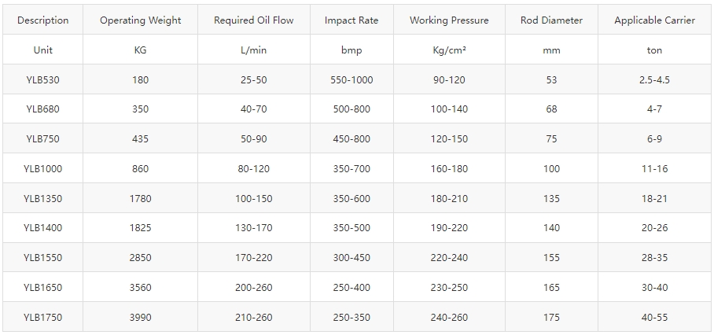714x335 pixels.
Task: Click the YLB1000 row label
Action: point(42,168)
